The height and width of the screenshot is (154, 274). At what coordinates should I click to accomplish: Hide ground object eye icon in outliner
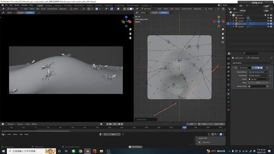click(268, 21)
